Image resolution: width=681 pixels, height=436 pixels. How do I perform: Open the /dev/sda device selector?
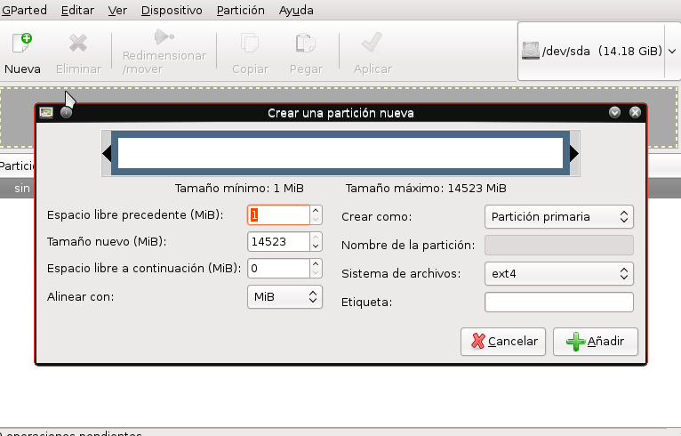click(x=599, y=52)
